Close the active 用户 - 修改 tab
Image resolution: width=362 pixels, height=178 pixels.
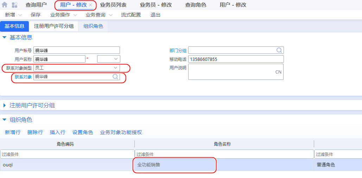[x=90, y=5]
